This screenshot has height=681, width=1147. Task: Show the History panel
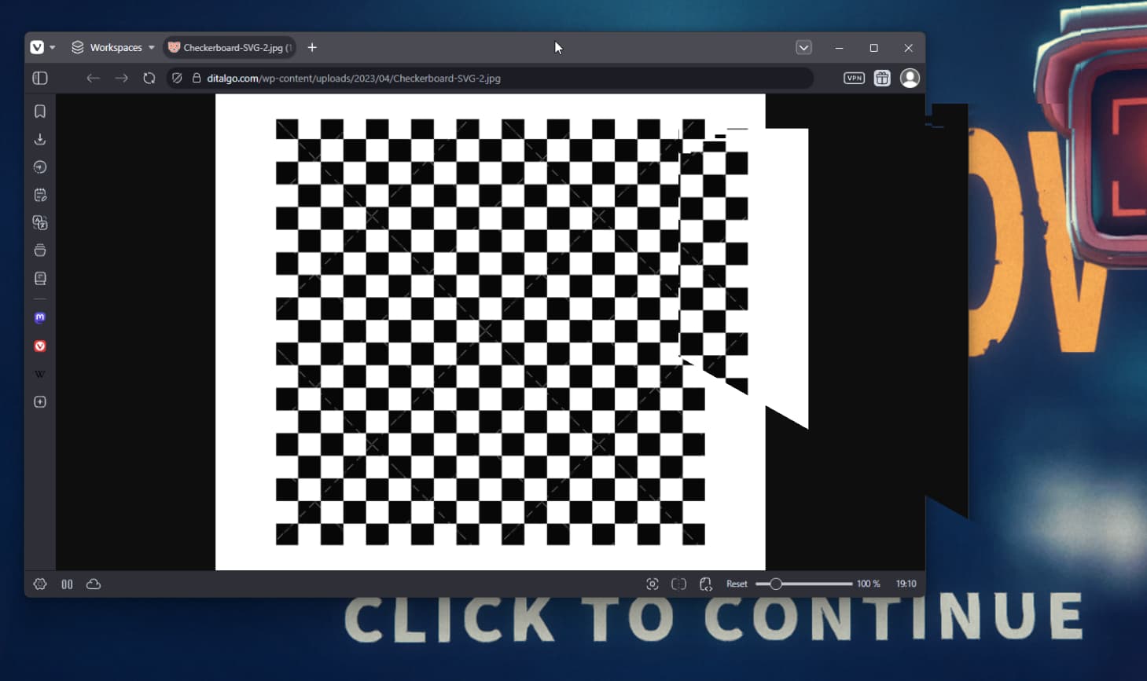(x=40, y=167)
